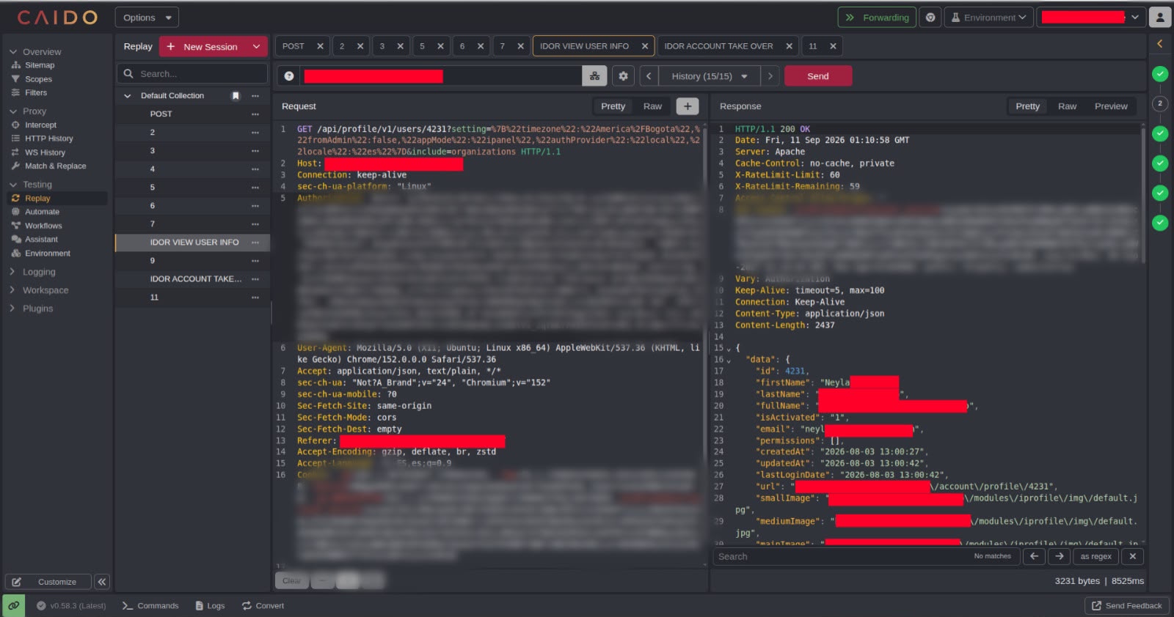Collapse the Default Collection tree
Viewport: 1174px width, 617px height.
pos(128,96)
